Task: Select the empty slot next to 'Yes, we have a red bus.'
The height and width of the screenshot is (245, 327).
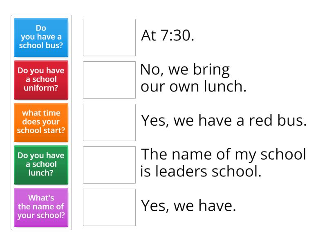Action: click(109, 122)
